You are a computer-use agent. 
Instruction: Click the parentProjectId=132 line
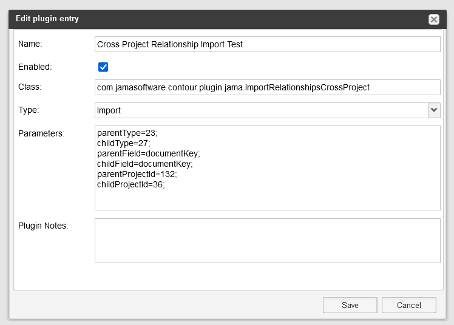coord(137,174)
